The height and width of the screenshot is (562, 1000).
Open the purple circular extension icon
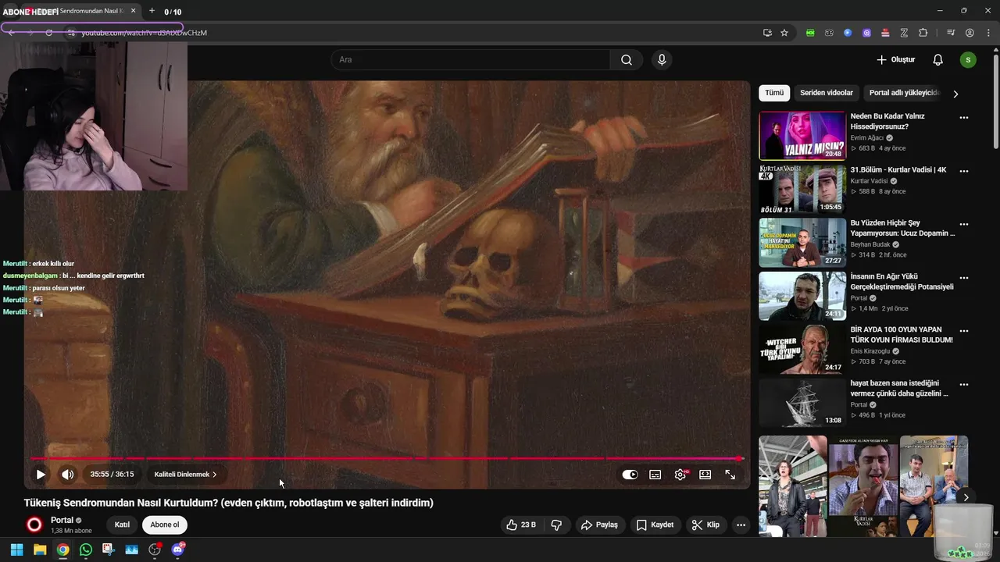coord(866,33)
